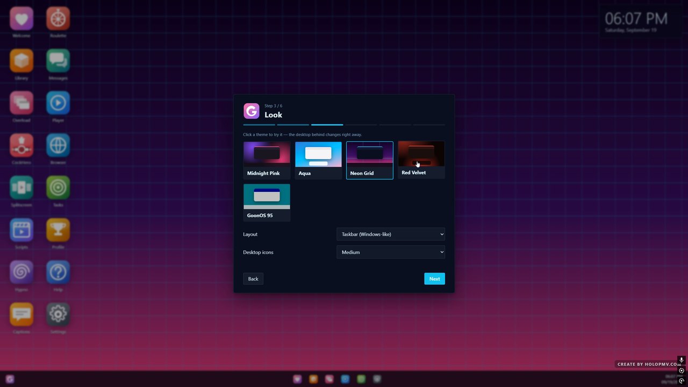Open the Desktop icons size dropdown

click(x=391, y=252)
